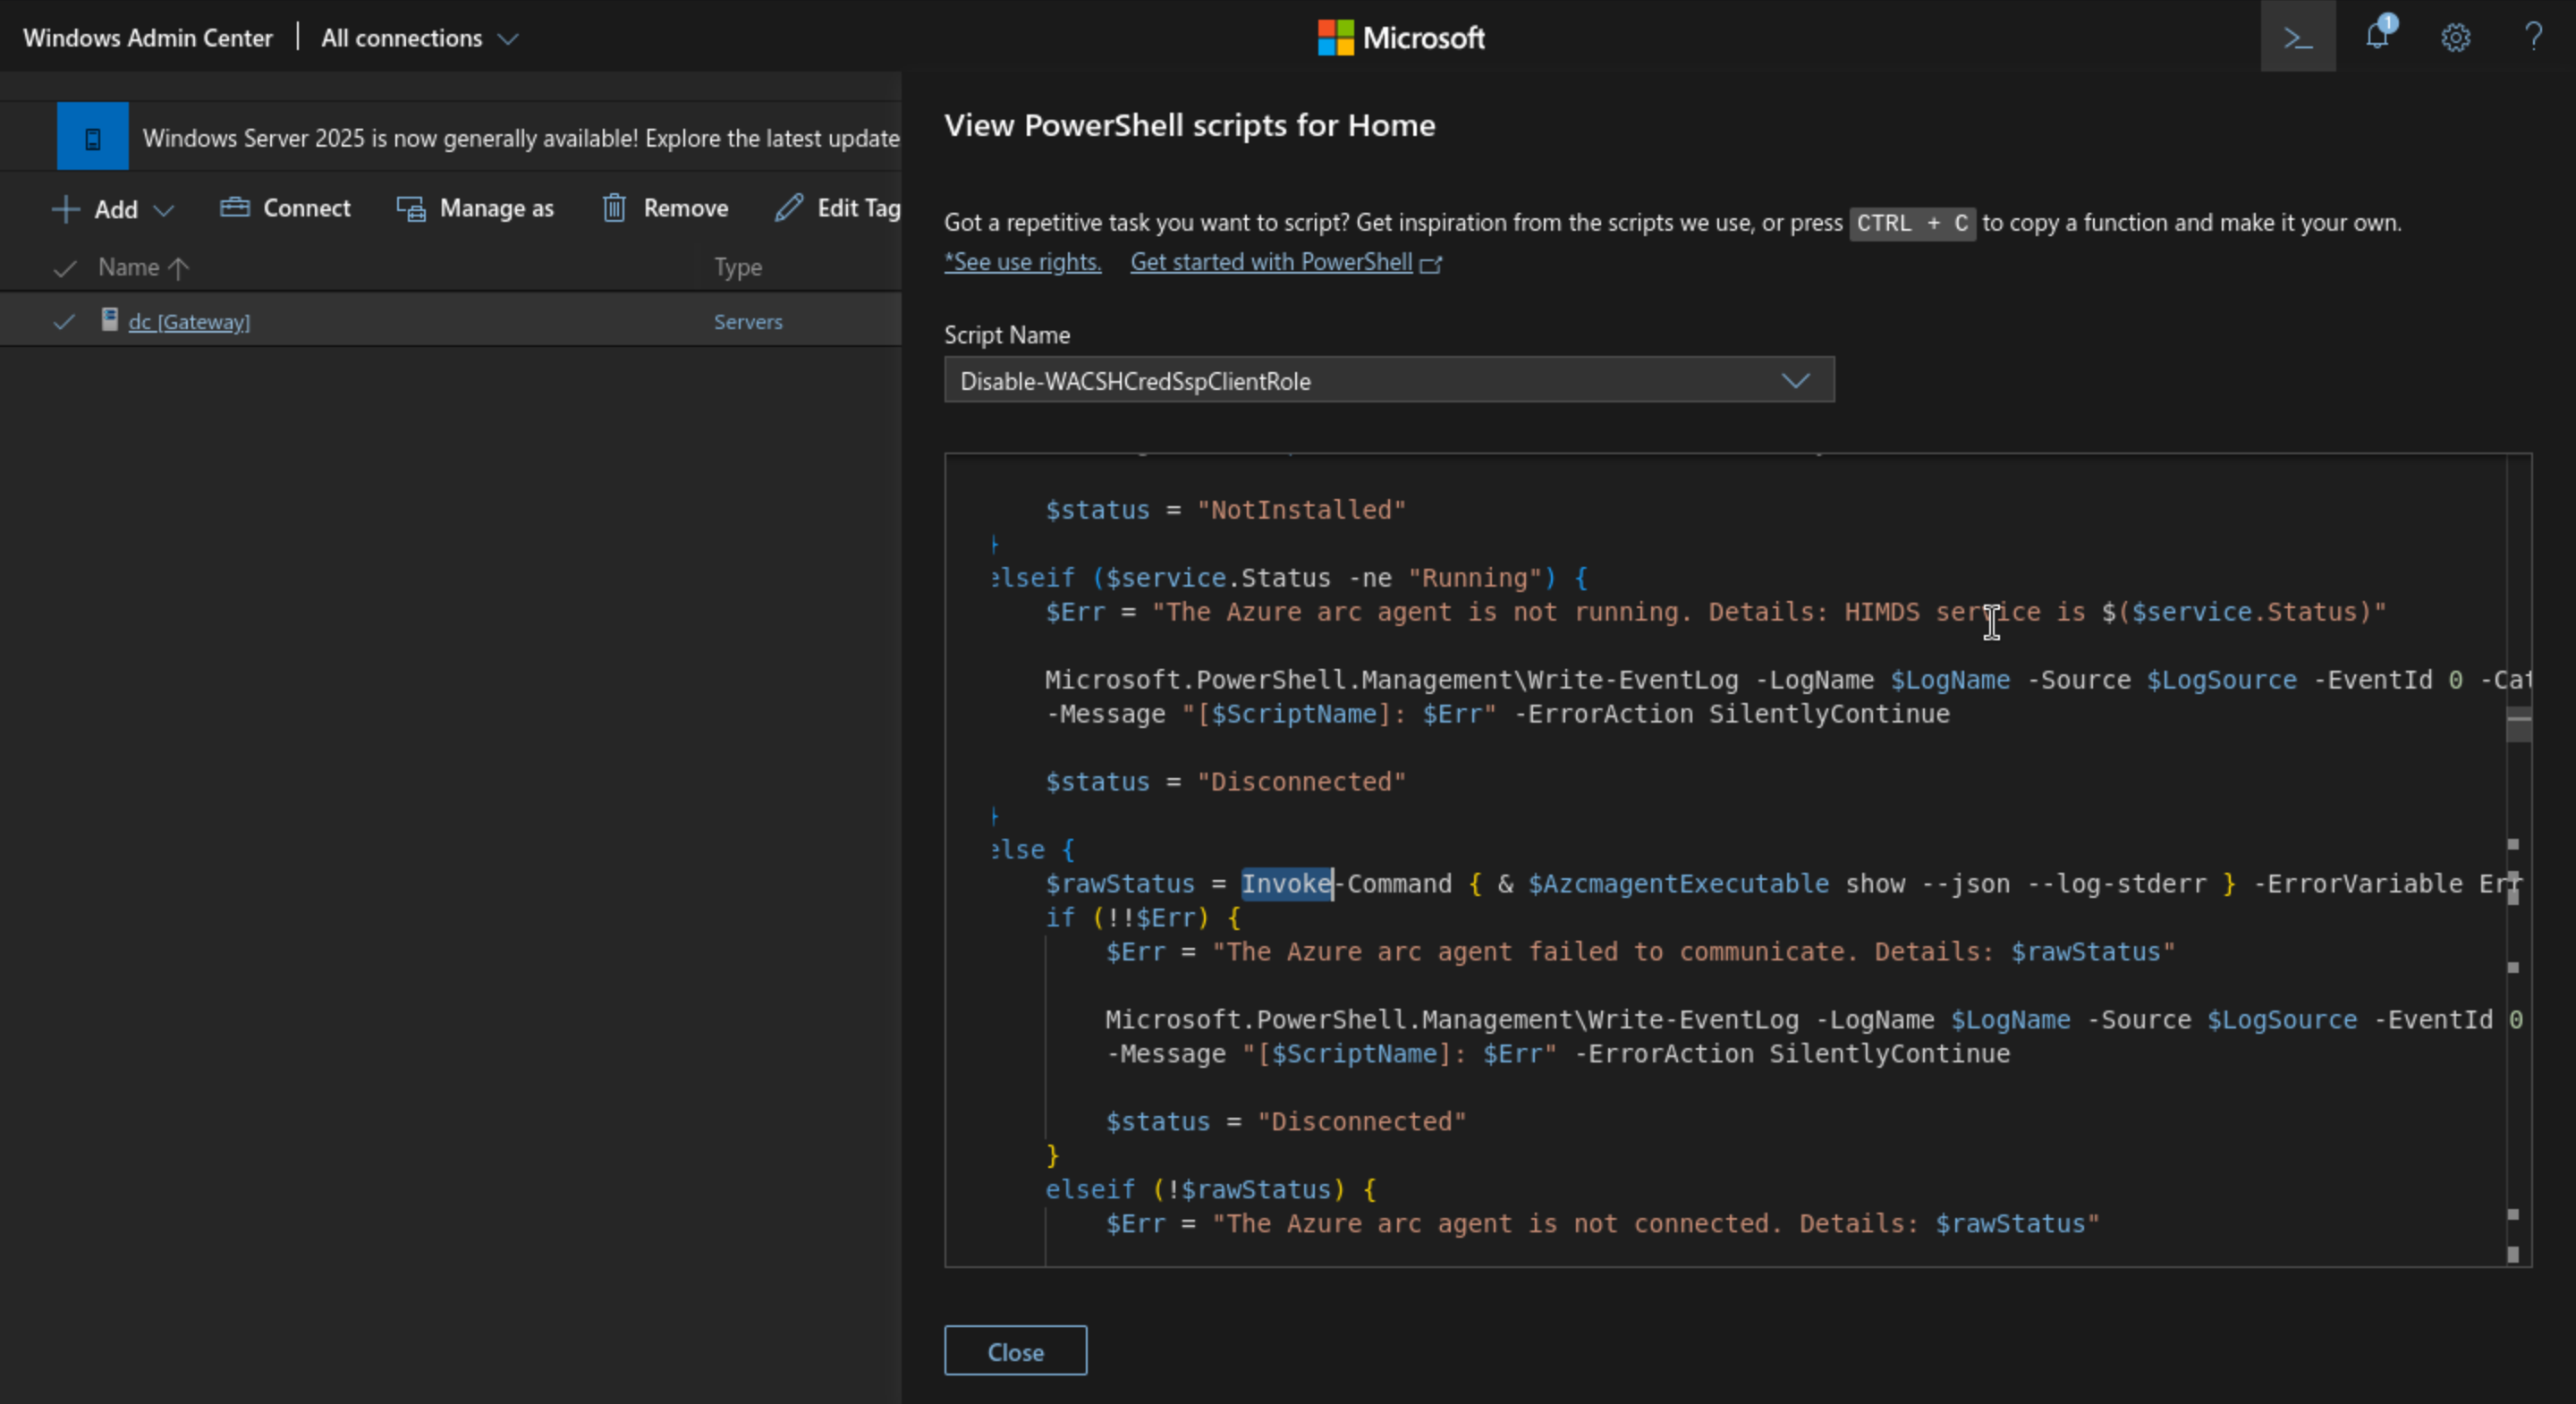Click 'agent is not connected' error string line
Screen dimensions: 2576x1404
(1602, 1224)
